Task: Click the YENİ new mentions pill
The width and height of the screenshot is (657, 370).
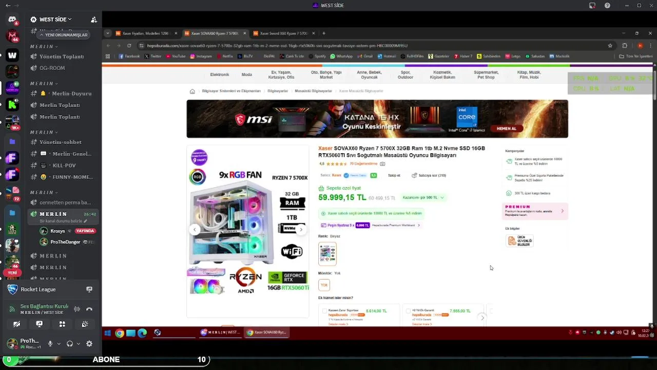Action: pos(12,273)
